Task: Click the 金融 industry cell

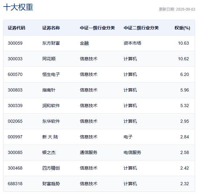Action: point(84,43)
